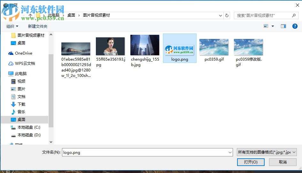Open the 组织 menu

[12, 26]
